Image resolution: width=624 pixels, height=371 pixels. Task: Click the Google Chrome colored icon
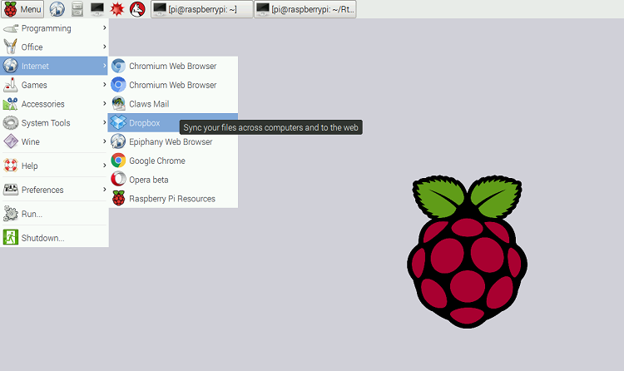118,161
